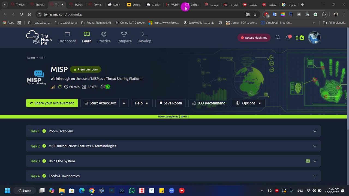Viewport: 349px width, 196px height.
Task: Open Chrome three-dot menu
Action: (x=344, y=14)
